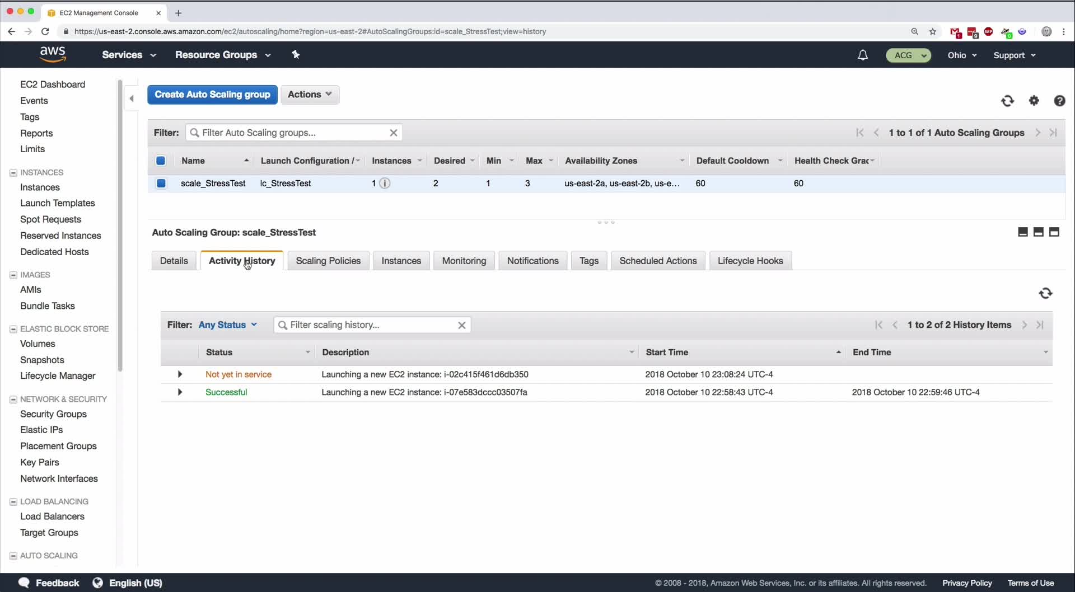Click the Filter Auto Scaling groups field
The height and width of the screenshot is (592, 1075).
[x=294, y=133]
